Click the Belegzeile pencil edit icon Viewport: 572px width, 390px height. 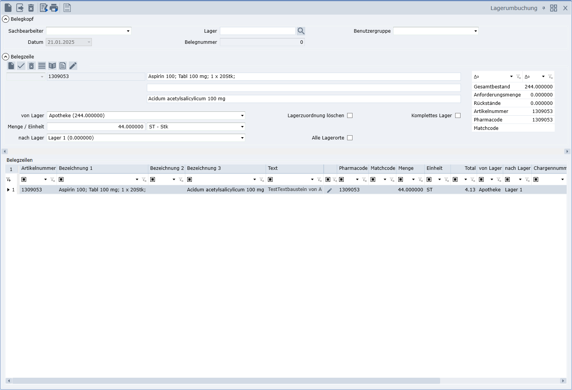pyautogui.click(x=73, y=66)
